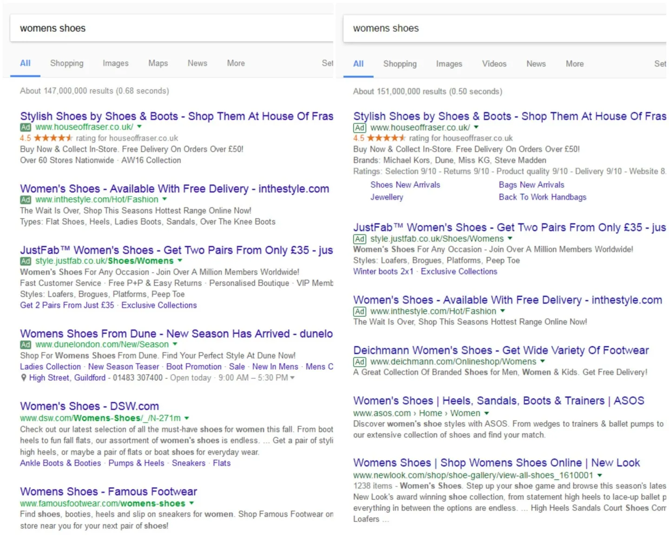The image size is (669, 538).
Task: Select the Videos tab
Action: (x=494, y=64)
